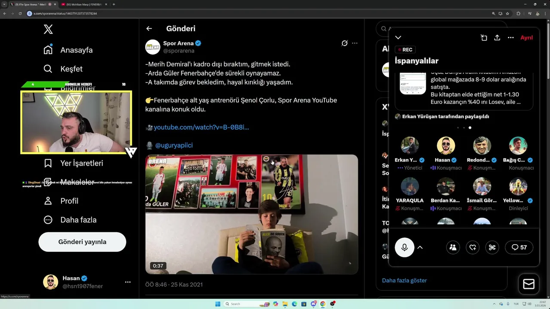Click the scissors clip icon

pos(492,247)
